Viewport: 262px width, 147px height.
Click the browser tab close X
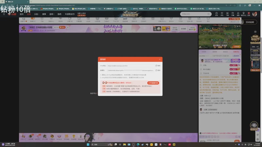click(28, 2)
